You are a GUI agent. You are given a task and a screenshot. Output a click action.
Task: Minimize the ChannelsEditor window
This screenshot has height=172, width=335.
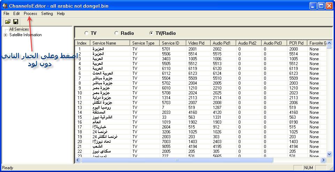point(313,6)
